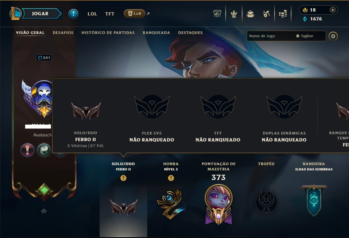The image size is (349, 238).
Task: Open the TFT menu item
Action: 110,14
